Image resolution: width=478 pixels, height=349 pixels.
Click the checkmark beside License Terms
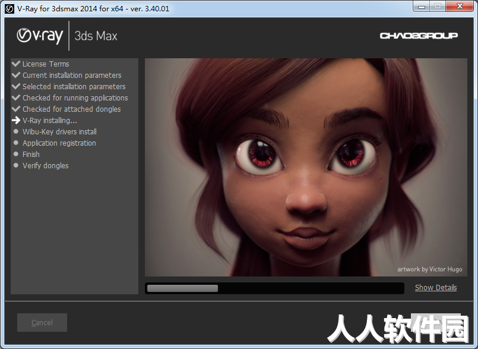16,64
